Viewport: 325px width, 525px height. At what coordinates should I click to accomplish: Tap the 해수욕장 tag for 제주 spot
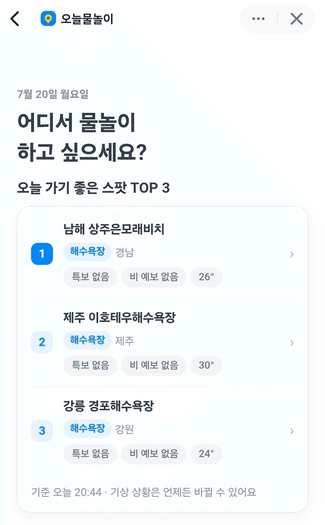click(x=87, y=340)
